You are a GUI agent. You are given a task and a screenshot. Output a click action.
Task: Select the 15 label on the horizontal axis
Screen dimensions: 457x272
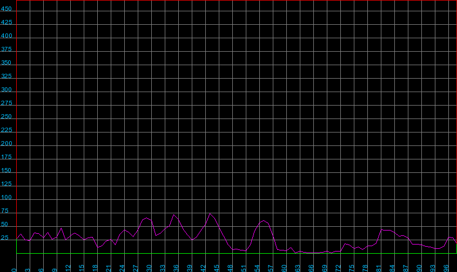(82, 268)
